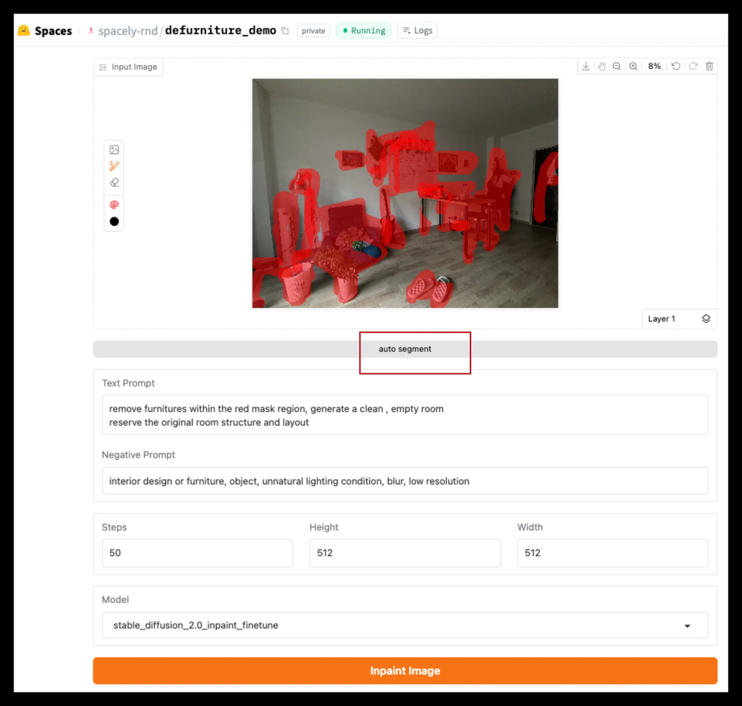Select the brush draw tool
The image size is (742, 706).
pos(114,166)
